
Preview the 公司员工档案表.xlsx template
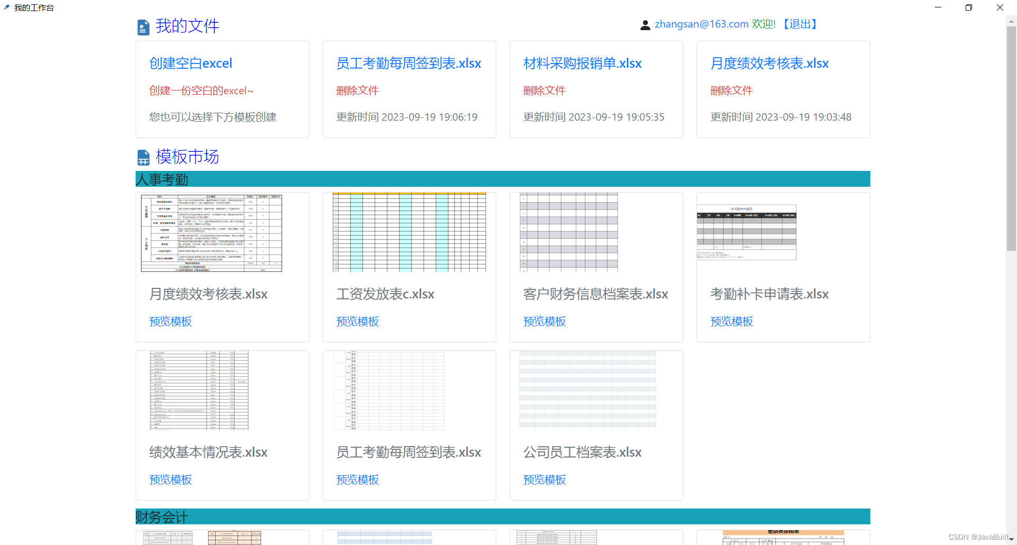tap(544, 479)
